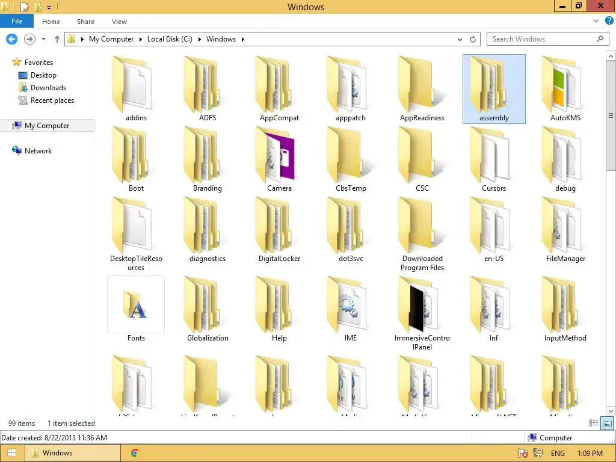This screenshot has width=616, height=462.
Task: Open the apppatch folder
Action: (x=351, y=89)
